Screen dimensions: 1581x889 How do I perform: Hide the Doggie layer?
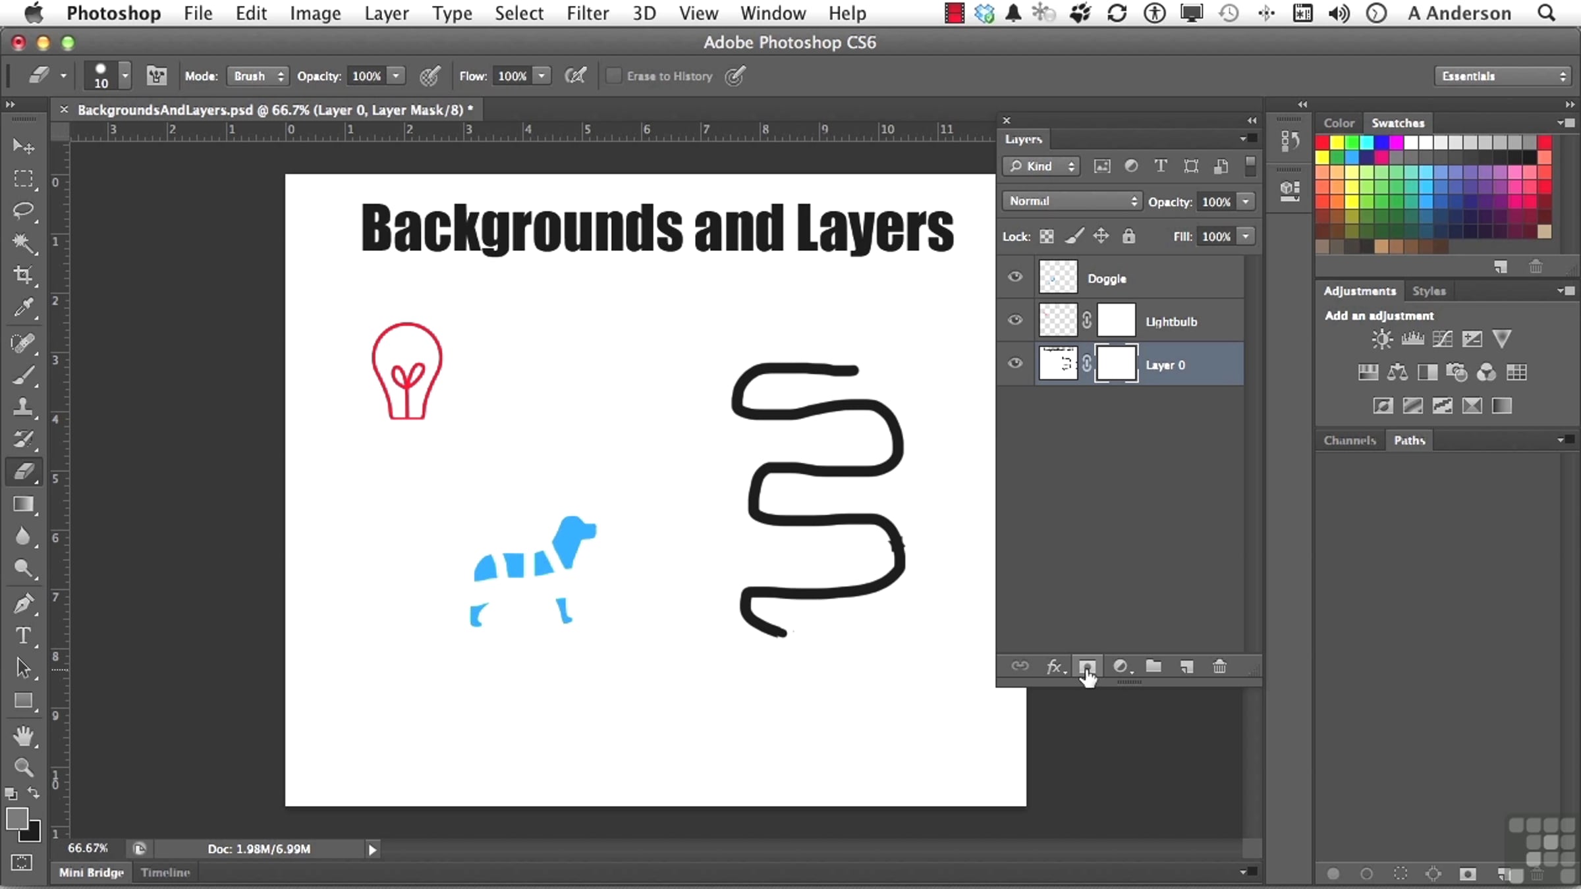coord(1015,277)
